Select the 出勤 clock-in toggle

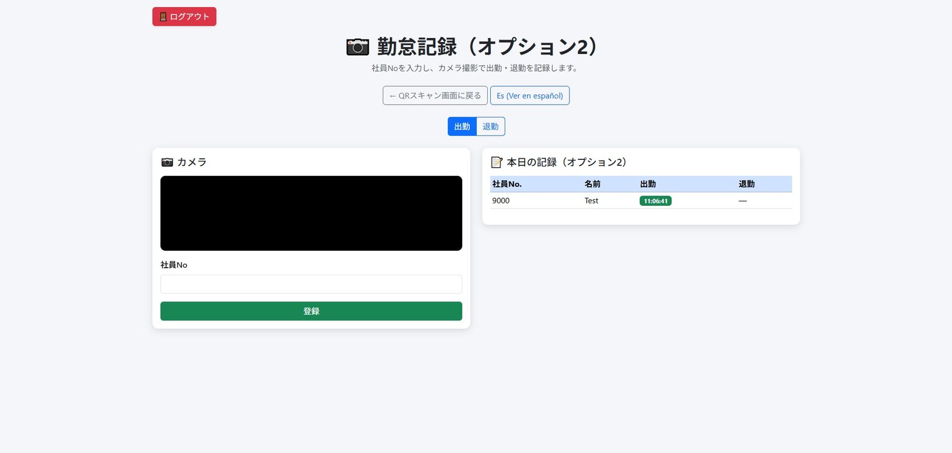click(x=462, y=127)
